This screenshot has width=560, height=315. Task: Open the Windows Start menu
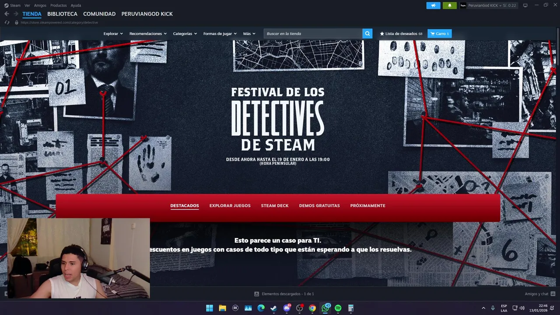coord(210,308)
